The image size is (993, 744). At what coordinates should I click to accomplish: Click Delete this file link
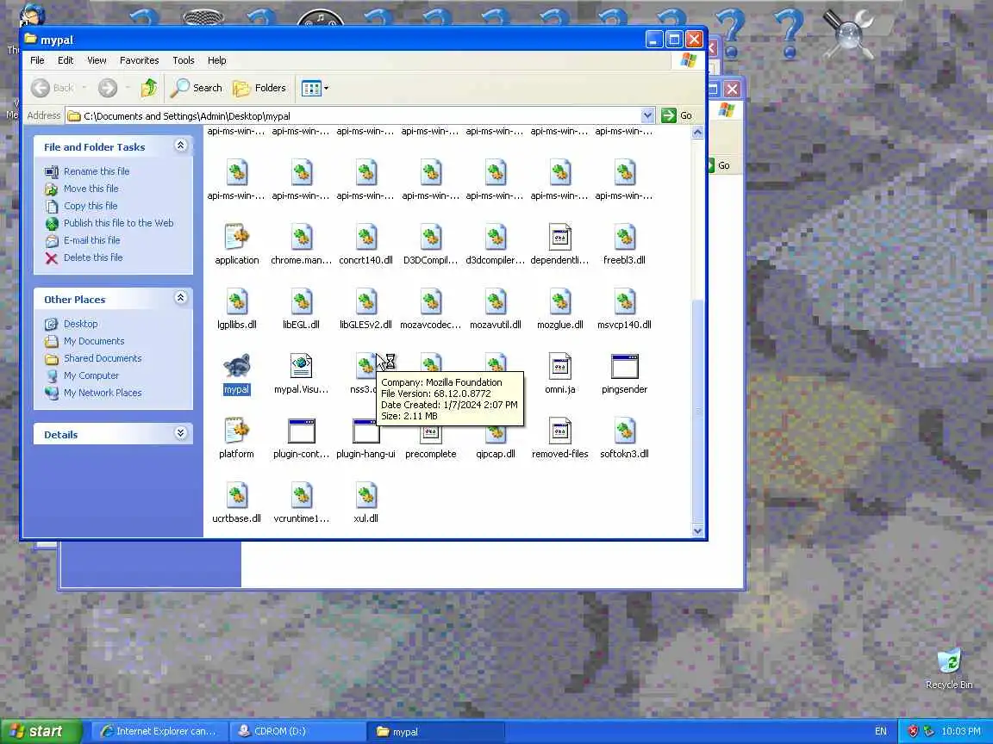pyautogui.click(x=93, y=257)
